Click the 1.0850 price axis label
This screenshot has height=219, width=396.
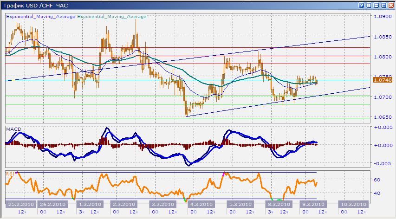click(383, 37)
